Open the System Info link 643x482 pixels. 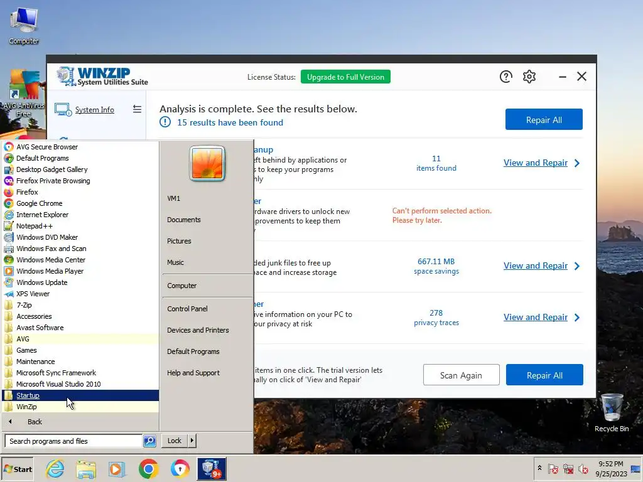coord(94,109)
